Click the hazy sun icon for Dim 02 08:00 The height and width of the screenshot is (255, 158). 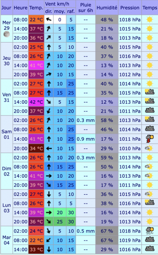coord(149,167)
